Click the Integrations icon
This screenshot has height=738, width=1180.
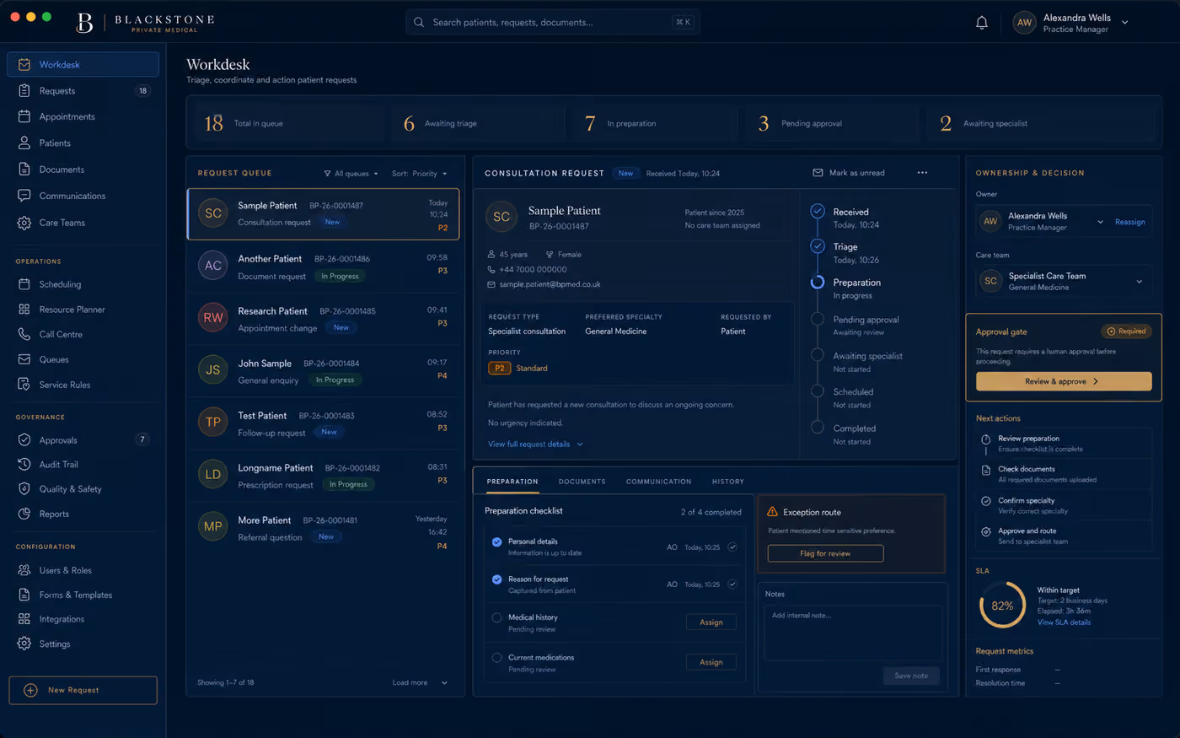coord(24,619)
